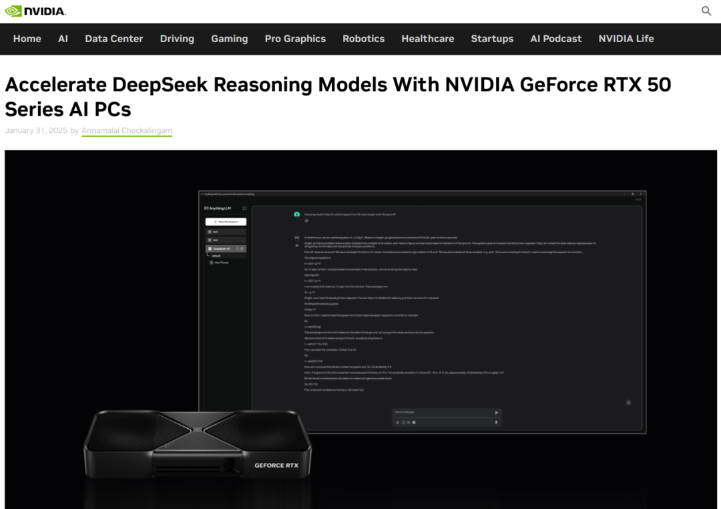
Task: Select the Gaming menu item
Action: (230, 39)
